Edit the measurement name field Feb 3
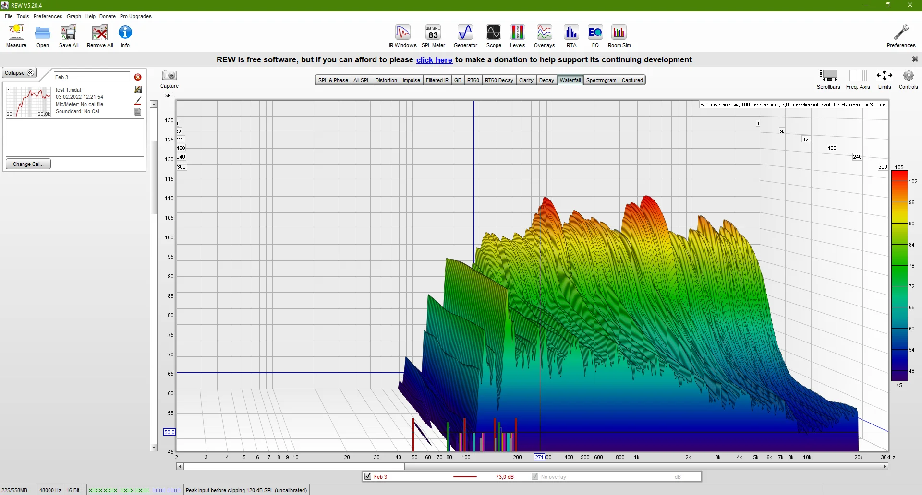This screenshot has height=495, width=922. pyautogui.click(x=92, y=77)
